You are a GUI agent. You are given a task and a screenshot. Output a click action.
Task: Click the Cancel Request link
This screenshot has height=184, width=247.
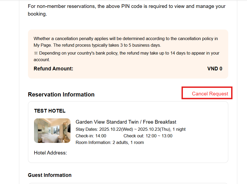(210, 94)
